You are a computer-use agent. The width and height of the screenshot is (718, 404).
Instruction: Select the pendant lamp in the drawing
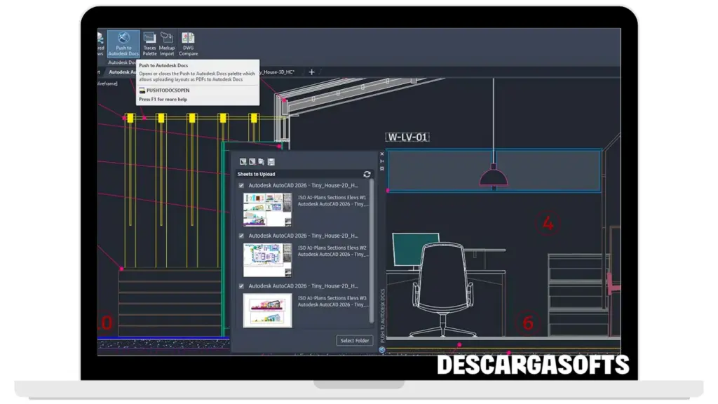(493, 175)
